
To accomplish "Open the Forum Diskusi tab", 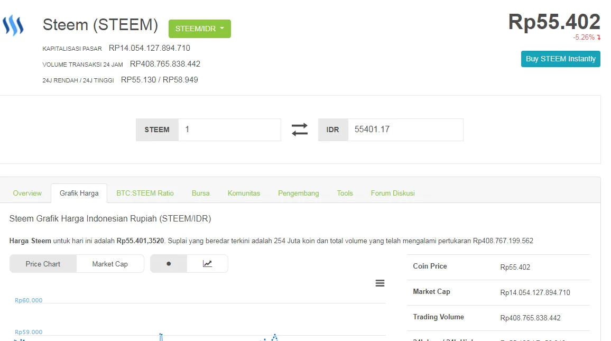I will [x=393, y=193].
